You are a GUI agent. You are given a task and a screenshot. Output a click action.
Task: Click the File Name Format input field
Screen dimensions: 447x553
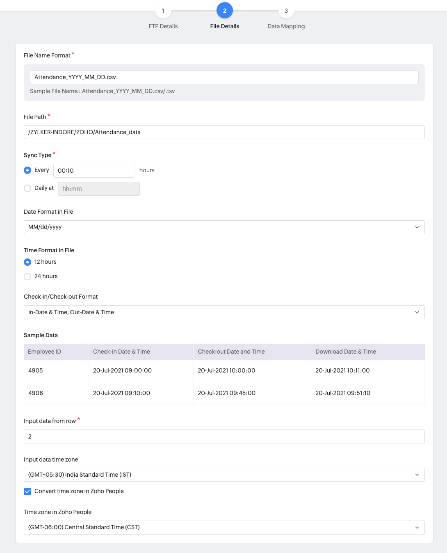tap(224, 77)
